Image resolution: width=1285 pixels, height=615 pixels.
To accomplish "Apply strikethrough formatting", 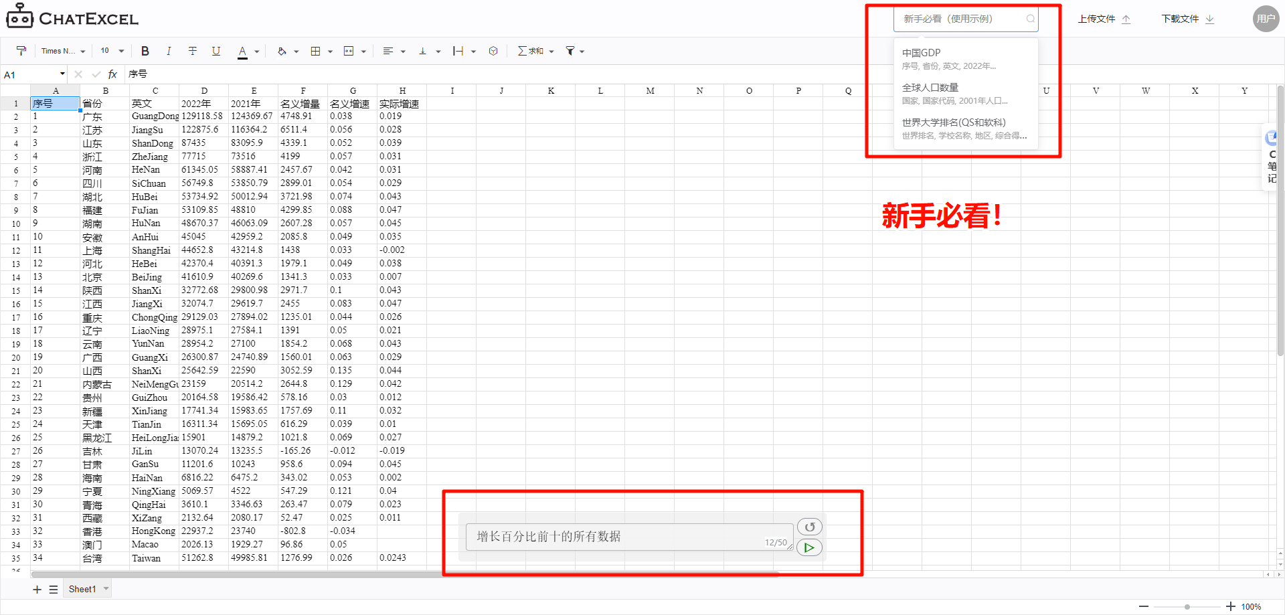I will point(193,51).
